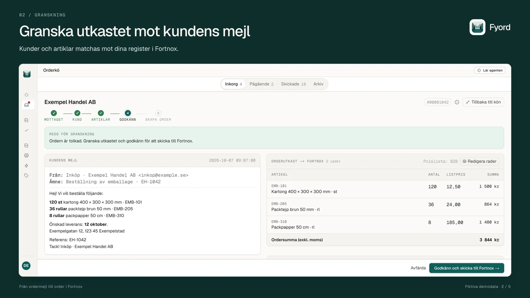Click the list price 24,00 cell
The height and width of the screenshot is (298, 530).
coord(453,205)
